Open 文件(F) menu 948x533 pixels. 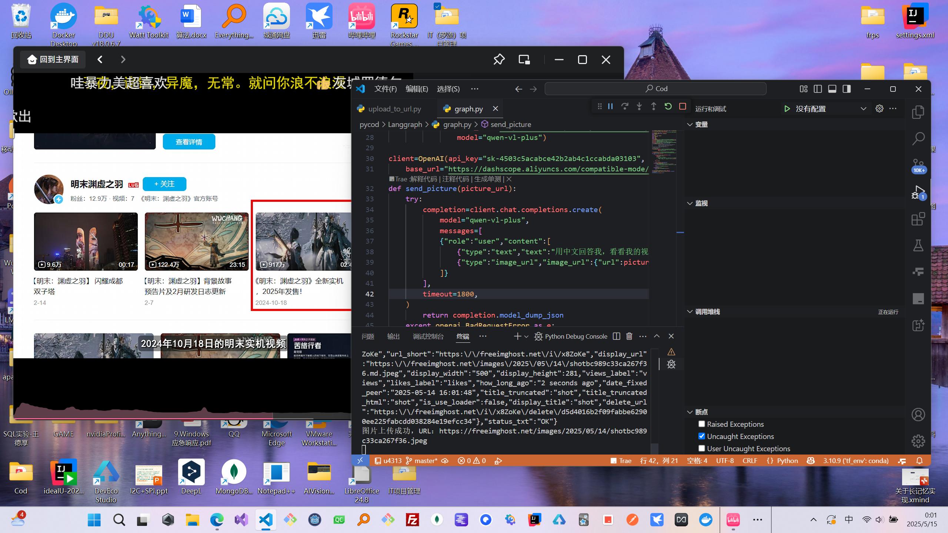point(385,89)
